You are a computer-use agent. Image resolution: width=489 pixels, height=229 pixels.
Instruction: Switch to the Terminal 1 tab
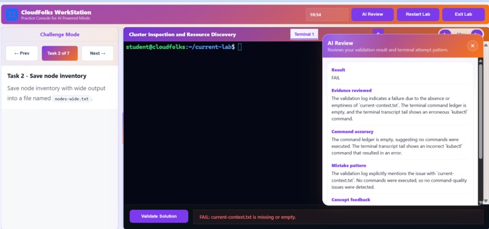(x=304, y=35)
